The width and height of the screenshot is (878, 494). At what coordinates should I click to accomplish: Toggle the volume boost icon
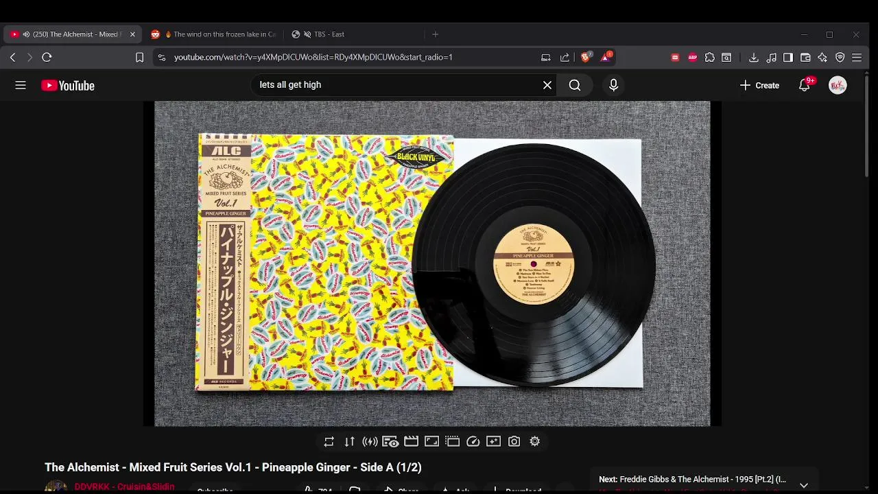pyautogui.click(x=370, y=442)
